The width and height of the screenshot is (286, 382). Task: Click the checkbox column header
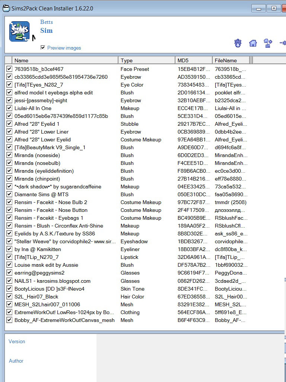click(x=9, y=60)
